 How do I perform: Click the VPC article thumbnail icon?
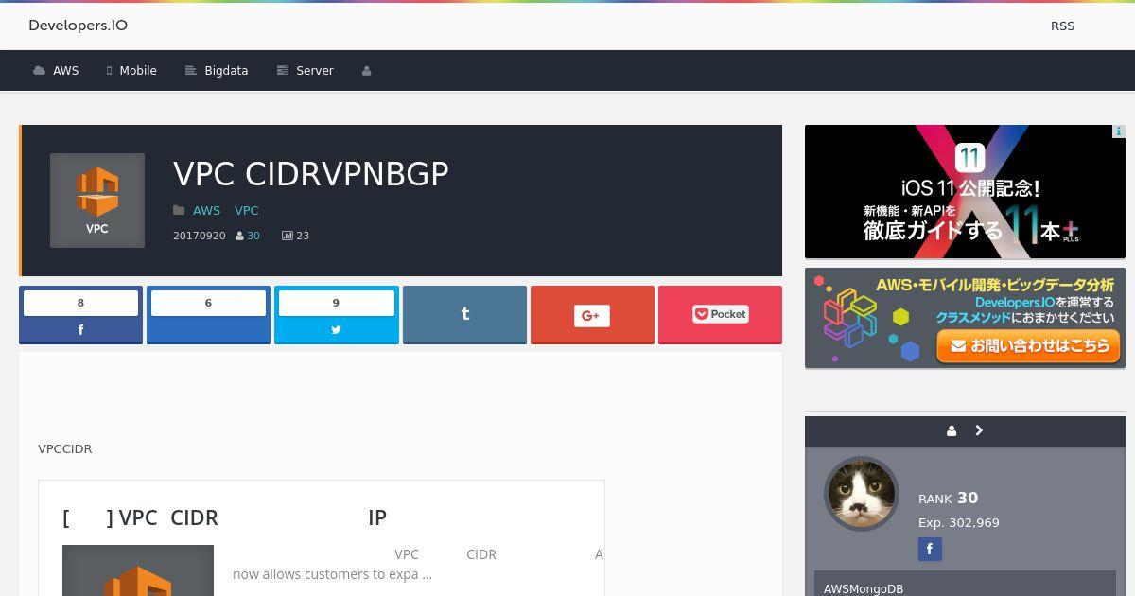tap(97, 201)
